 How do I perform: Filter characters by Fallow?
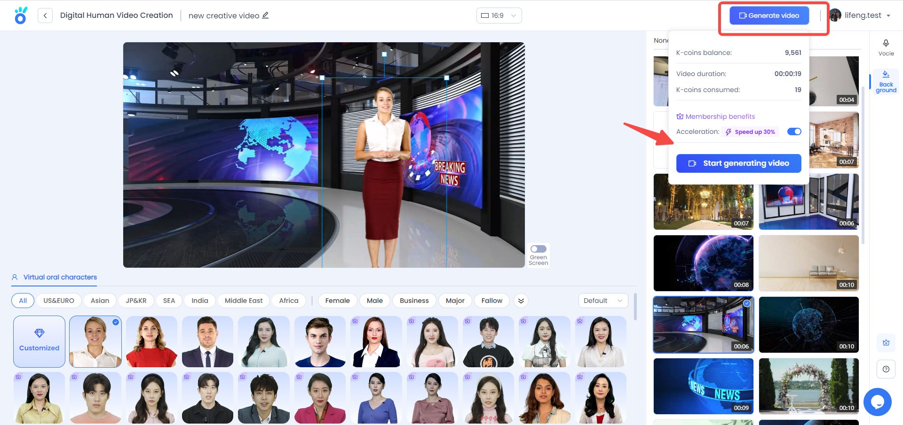click(x=492, y=301)
